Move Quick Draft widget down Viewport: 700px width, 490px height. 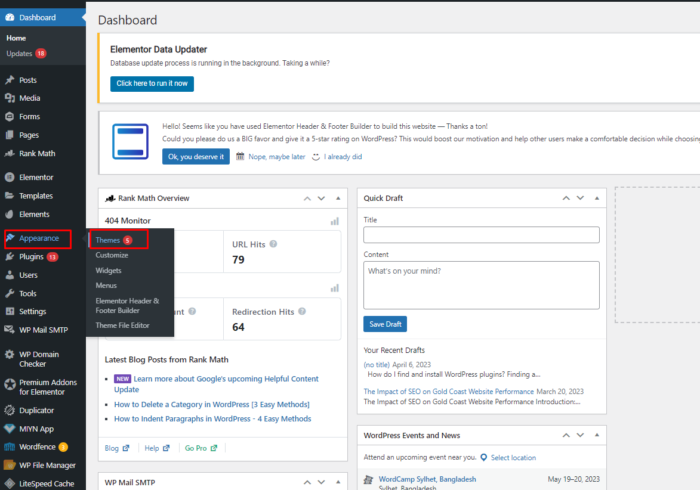coord(581,198)
